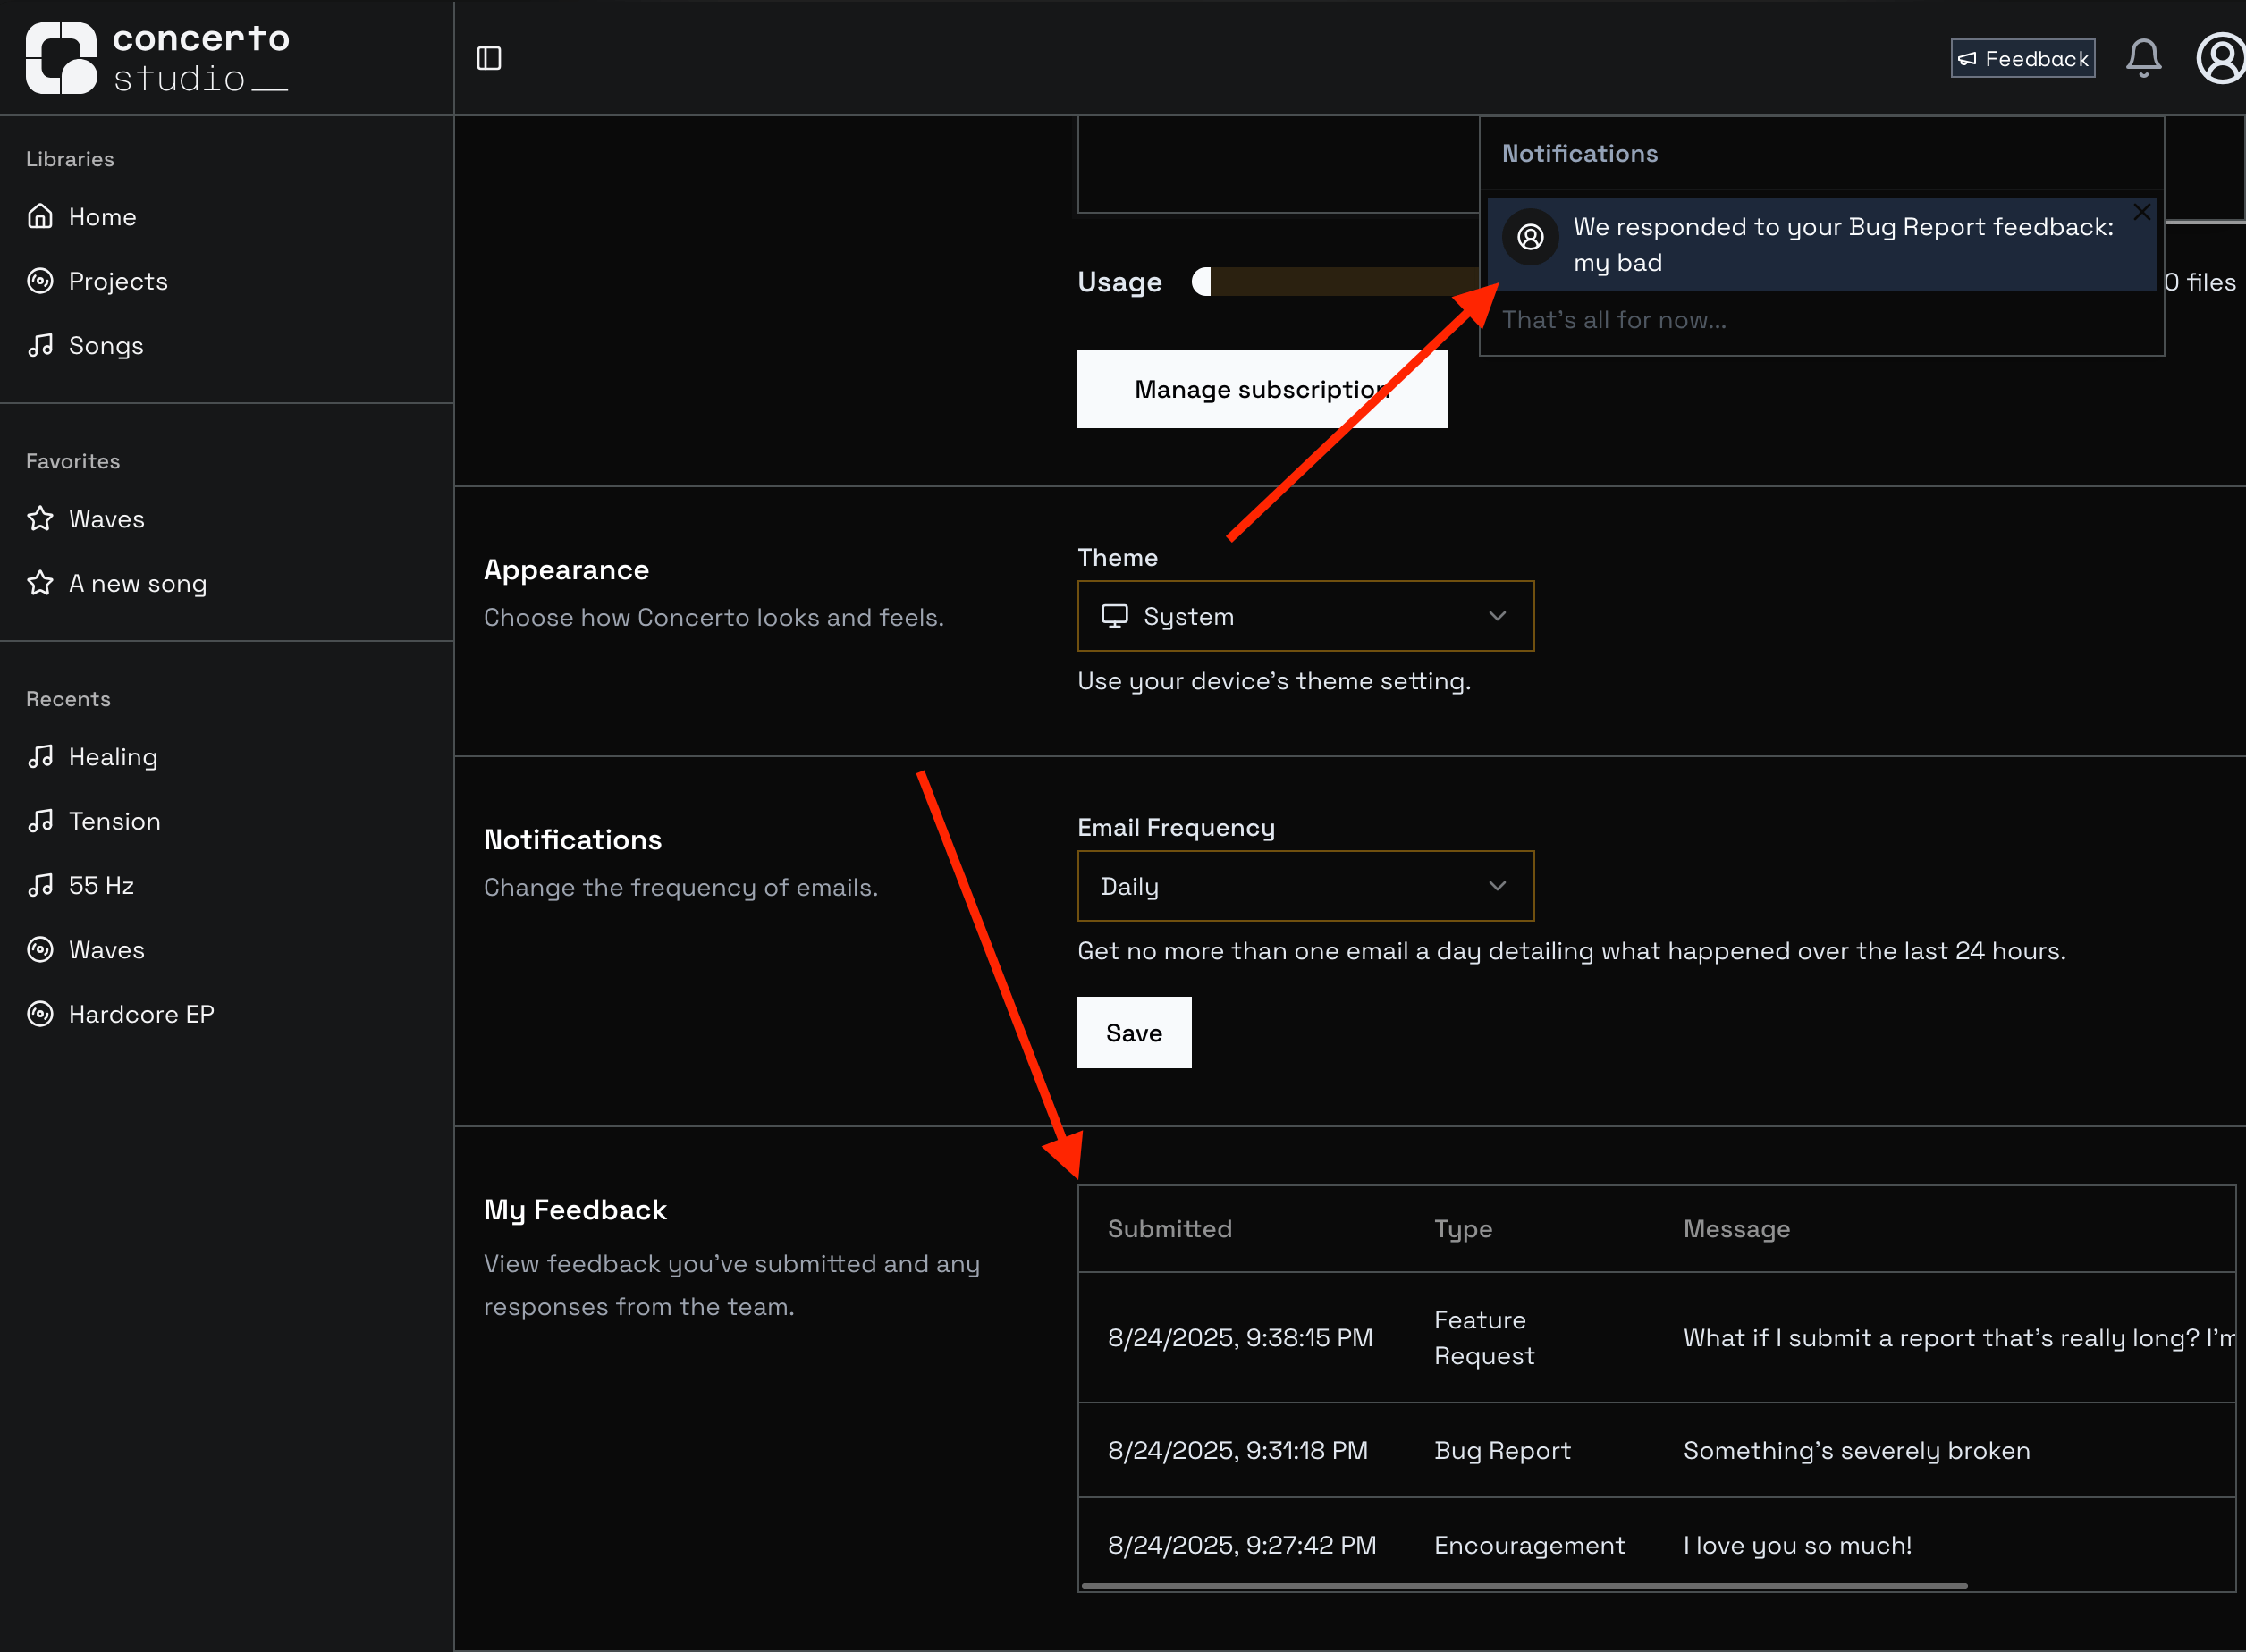The width and height of the screenshot is (2246, 1652).
Task: Click disc icon beside Hardcore EP
Action: click(x=40, y=1013)
